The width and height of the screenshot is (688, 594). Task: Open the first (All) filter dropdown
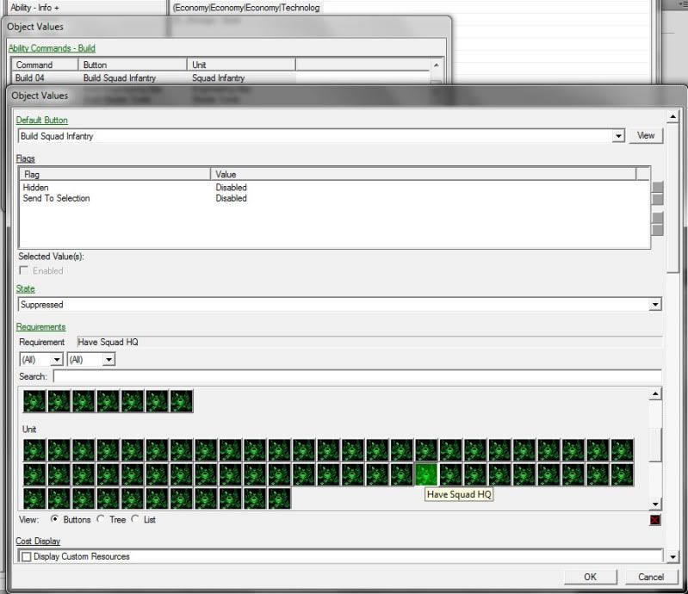coord(57,360)
